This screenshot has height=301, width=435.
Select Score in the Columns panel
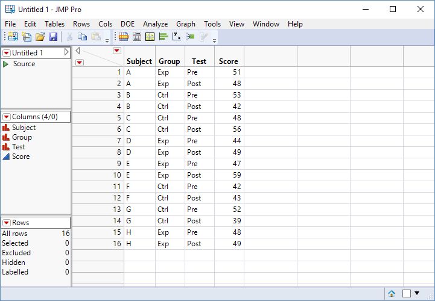21,157
